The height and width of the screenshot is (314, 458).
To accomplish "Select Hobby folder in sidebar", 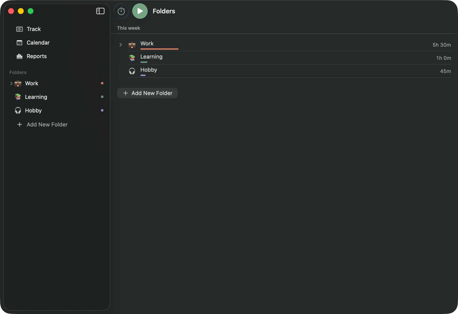I will pos(33,111).
